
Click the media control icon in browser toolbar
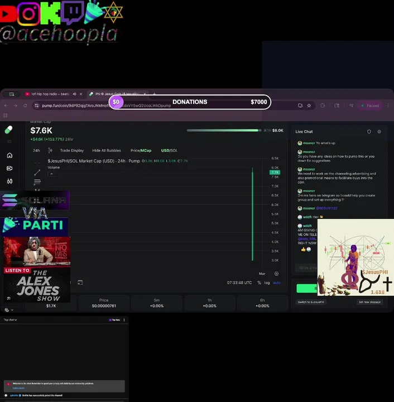point(351,106)
